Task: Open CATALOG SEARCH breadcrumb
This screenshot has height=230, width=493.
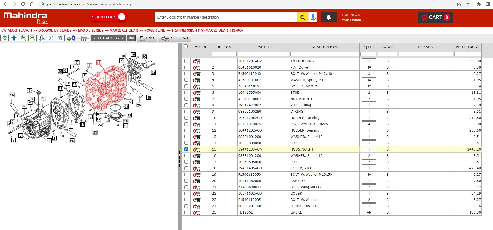Action: click(x=17, y=30)
